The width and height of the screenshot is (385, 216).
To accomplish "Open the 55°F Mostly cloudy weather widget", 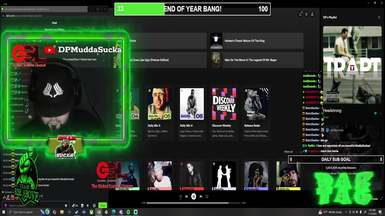I will (x=330, y=212).
